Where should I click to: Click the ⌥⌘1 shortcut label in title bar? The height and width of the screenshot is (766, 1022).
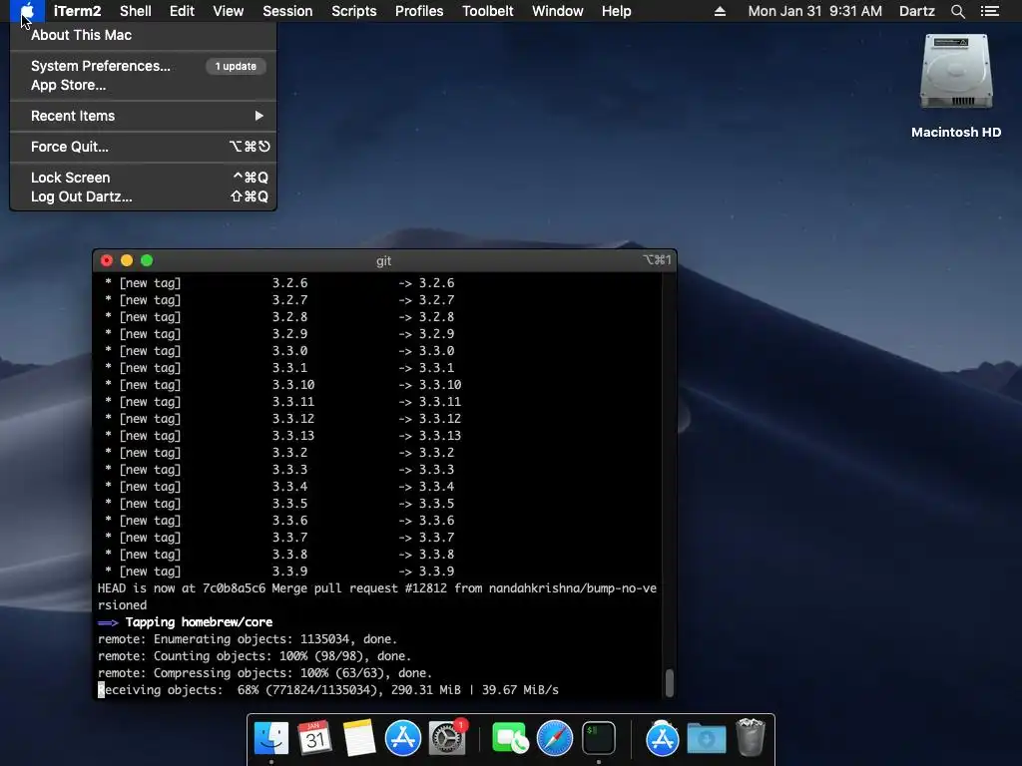[657, 260]
